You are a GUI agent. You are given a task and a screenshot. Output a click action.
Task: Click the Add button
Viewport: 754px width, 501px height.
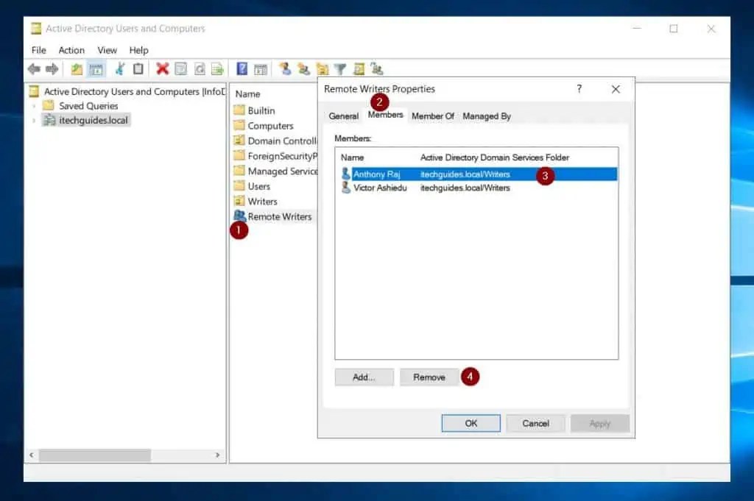tap(364, 377)
